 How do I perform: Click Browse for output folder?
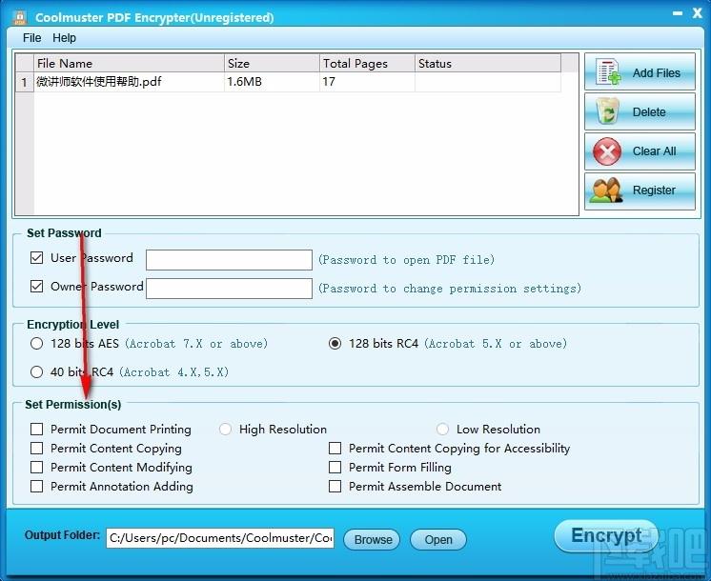(x=372, y=539)
